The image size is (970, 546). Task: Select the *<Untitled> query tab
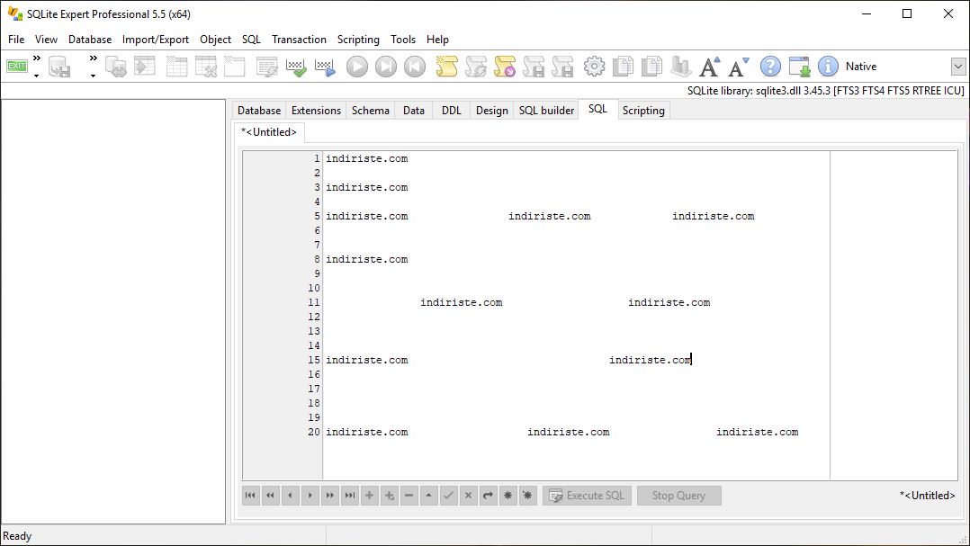point(269,131)
